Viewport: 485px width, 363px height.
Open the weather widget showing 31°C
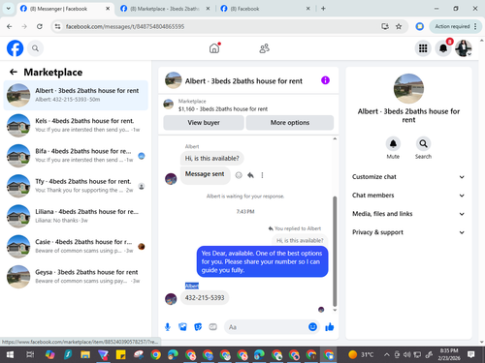pos(361,355)
